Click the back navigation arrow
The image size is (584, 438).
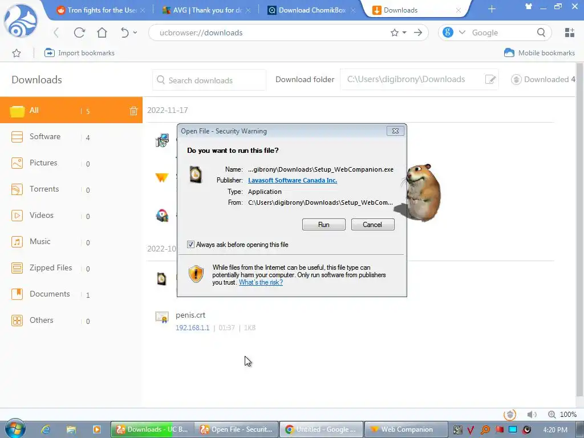[x=56, y=33]
